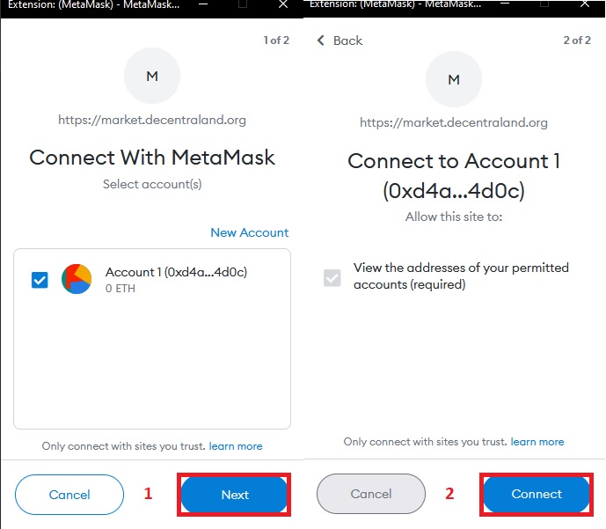This screenshot has width=606, height=529.
Task: Click the M site icon in left window
Action: pyautogui.click(x=152, y=76)
